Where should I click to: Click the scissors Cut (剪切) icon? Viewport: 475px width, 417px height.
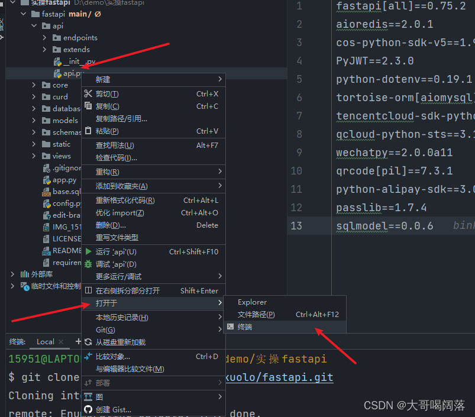point(88,93)
